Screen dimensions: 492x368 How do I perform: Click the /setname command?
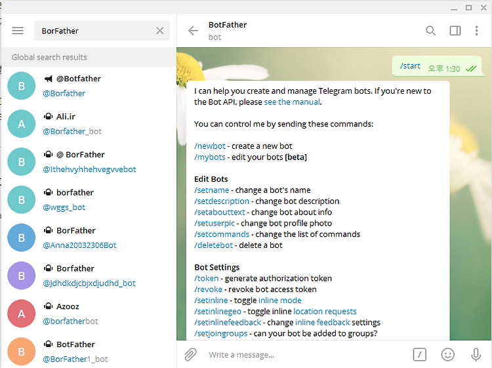click(211, 190)
